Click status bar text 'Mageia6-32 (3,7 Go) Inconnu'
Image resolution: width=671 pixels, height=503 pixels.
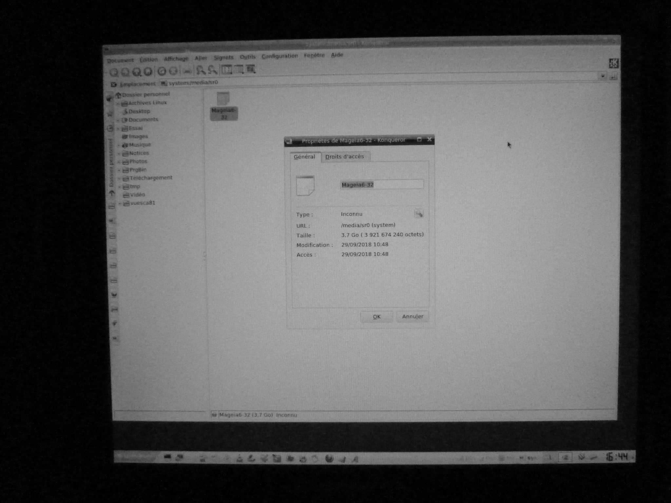(x=258, y=415)
